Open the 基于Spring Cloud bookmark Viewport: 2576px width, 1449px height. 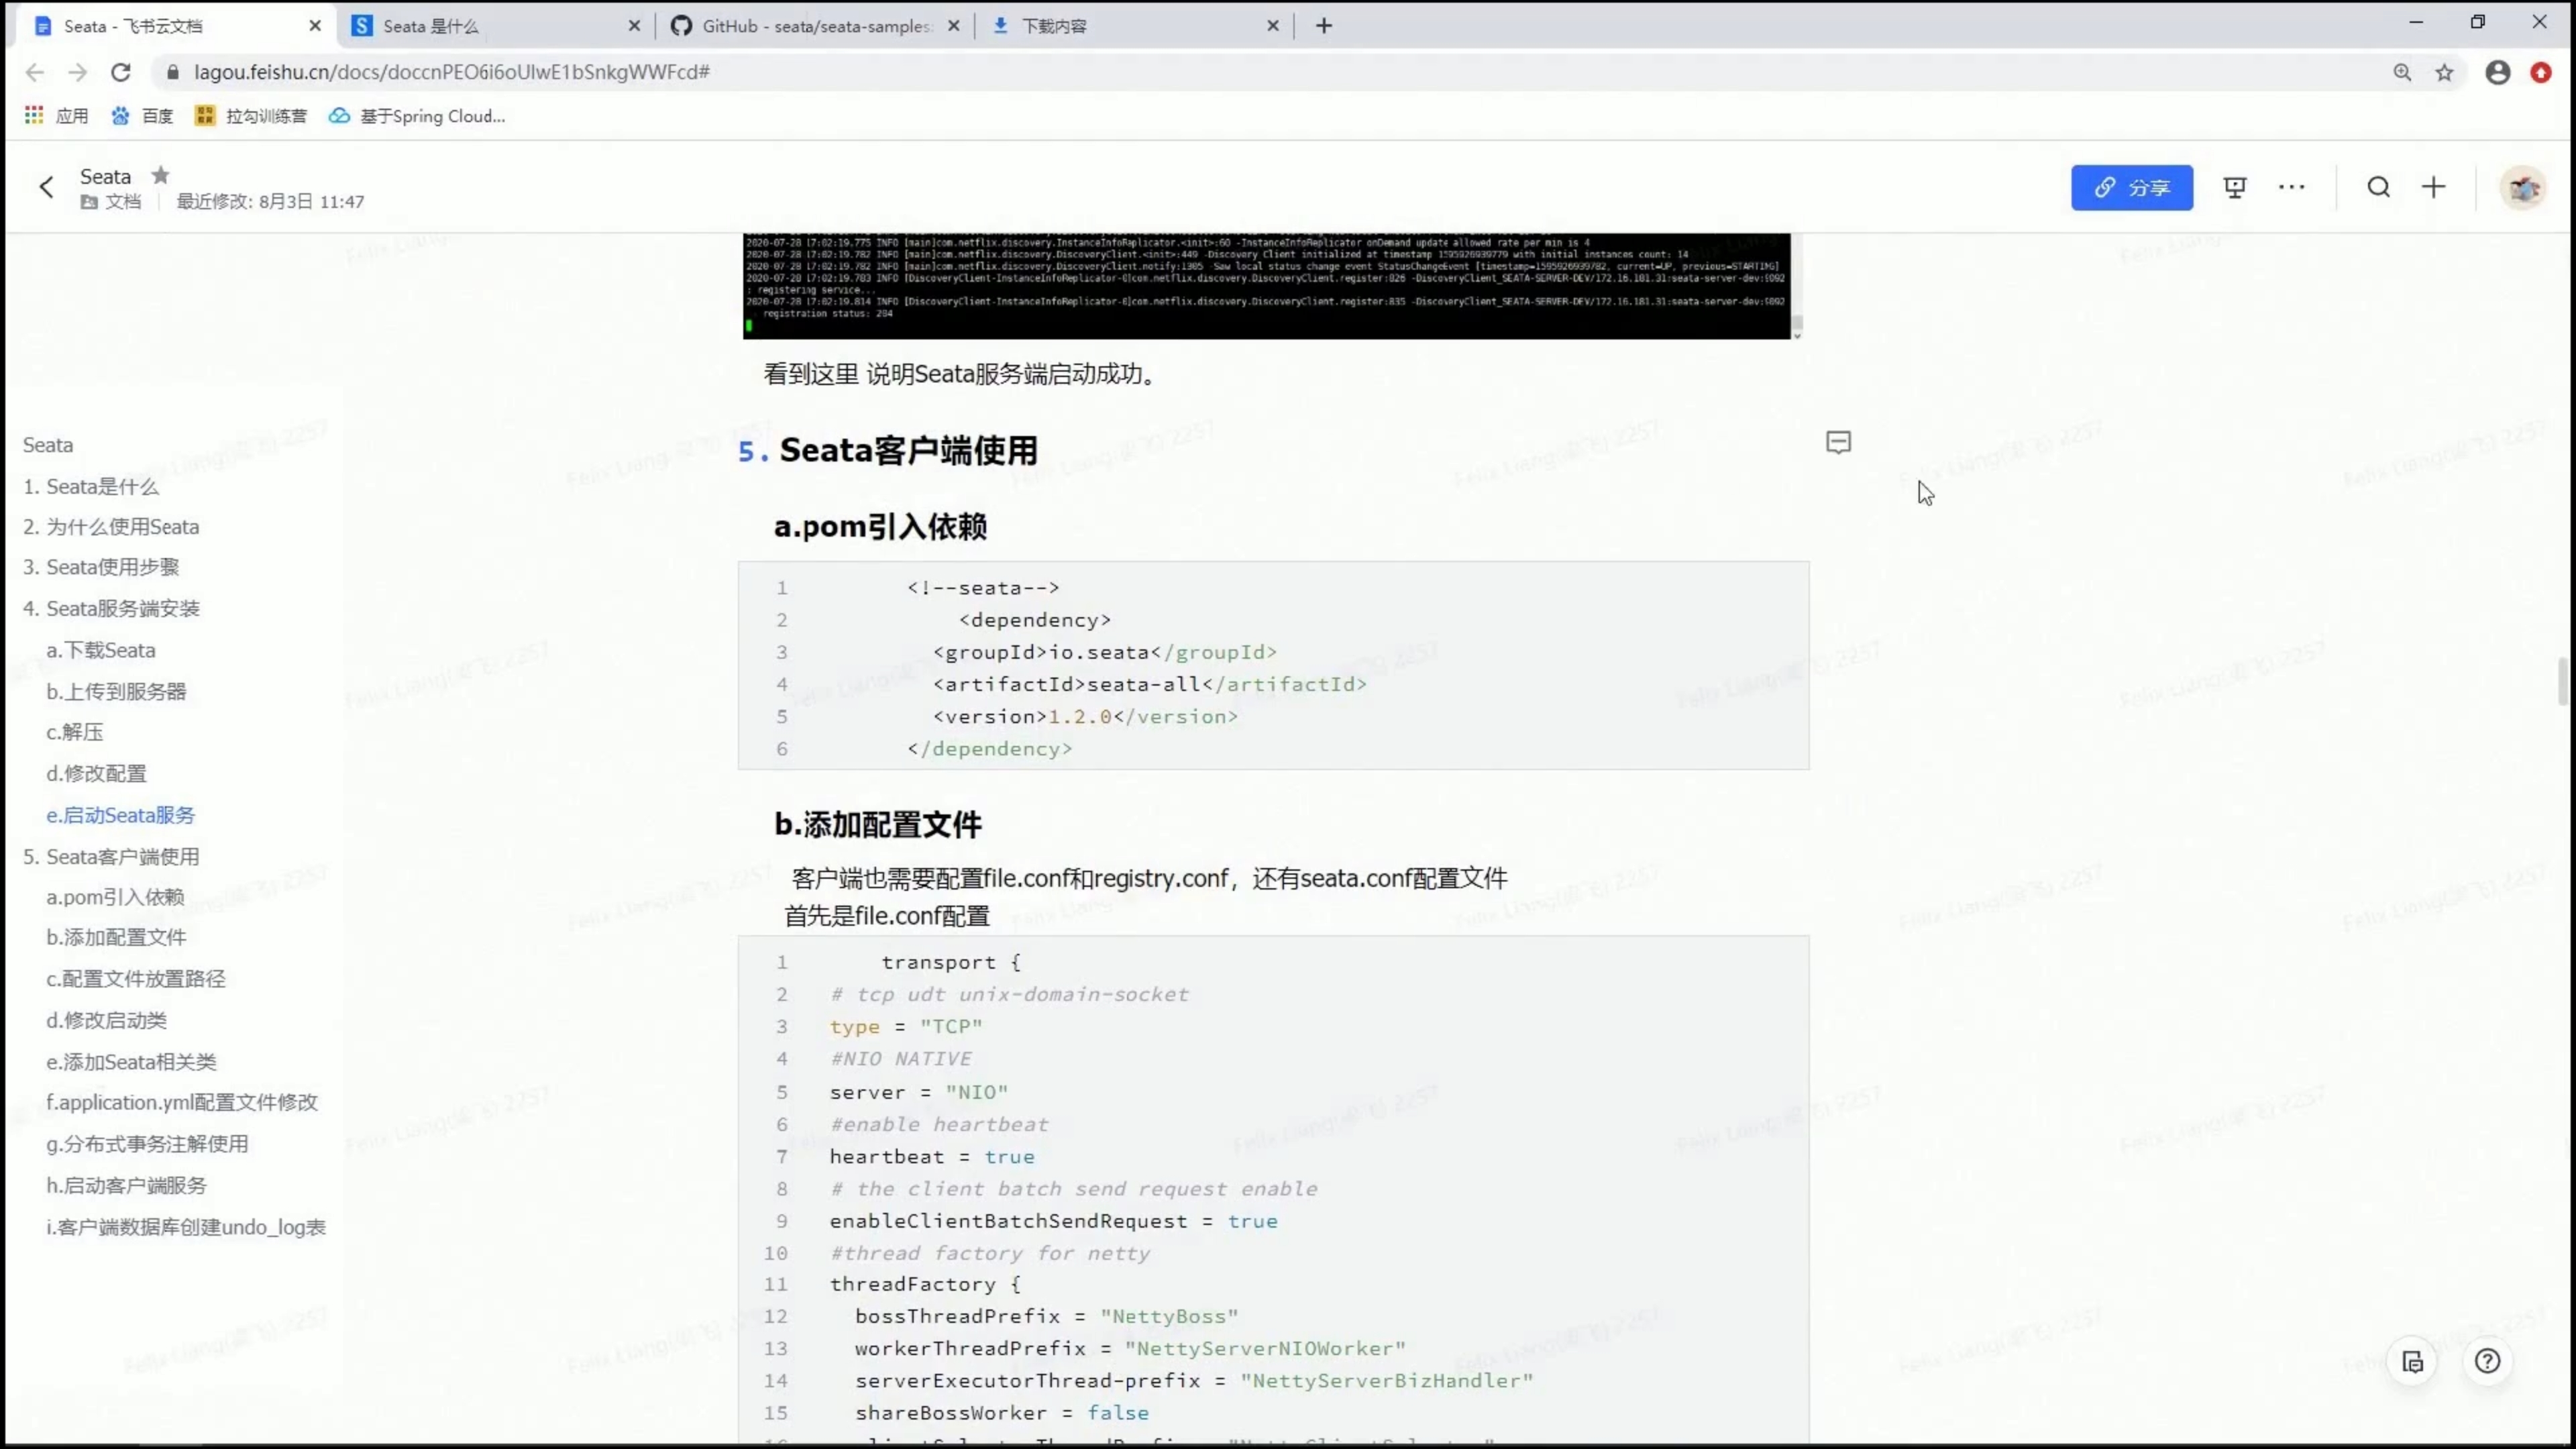(417, 116)
